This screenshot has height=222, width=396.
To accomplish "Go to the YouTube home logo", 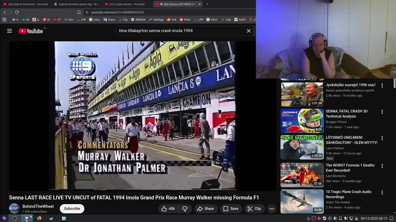I will click(x=31, y=31).
